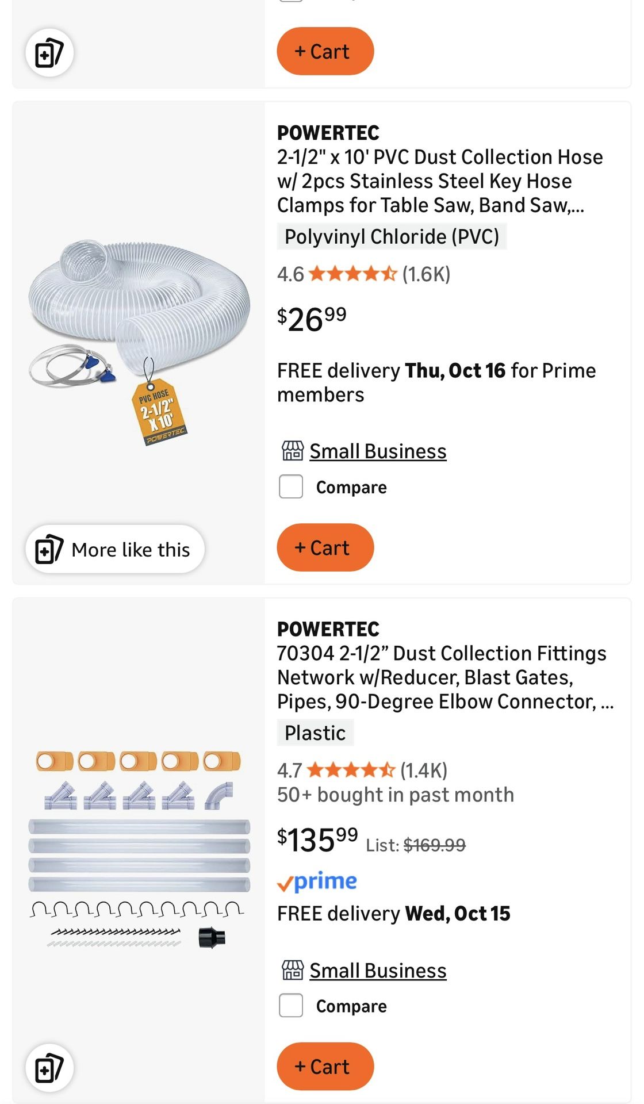Tap the similar-items icon on the top card

click(49, 53)
